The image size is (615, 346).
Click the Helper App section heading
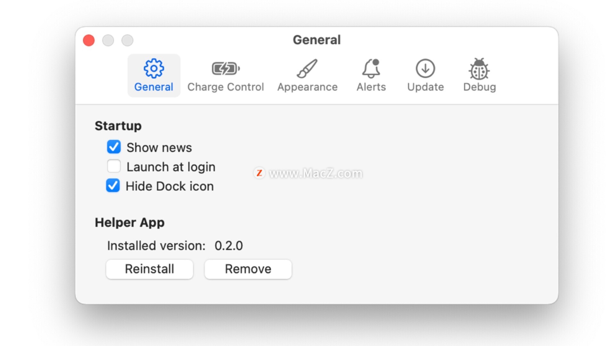point(129,223)
